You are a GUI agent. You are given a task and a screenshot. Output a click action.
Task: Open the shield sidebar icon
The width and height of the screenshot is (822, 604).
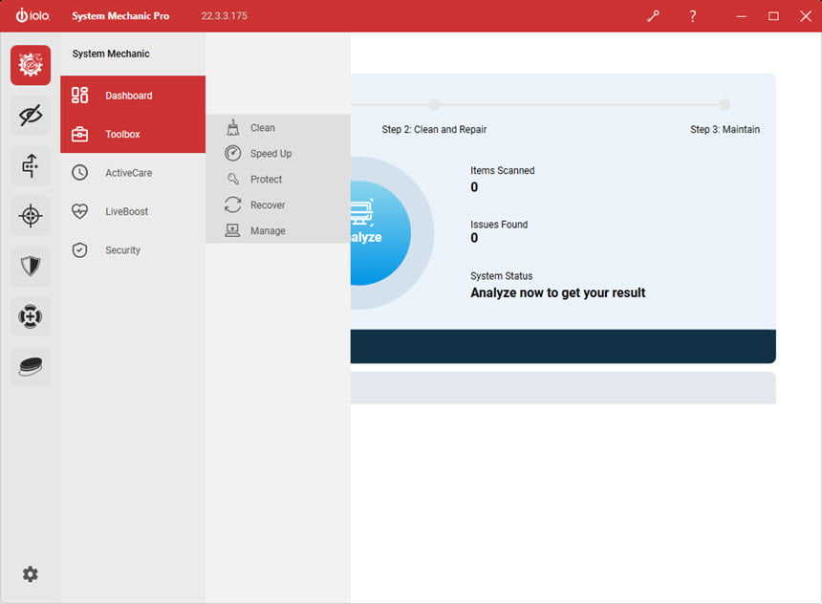pyautogui.click(x=31, y=266)
